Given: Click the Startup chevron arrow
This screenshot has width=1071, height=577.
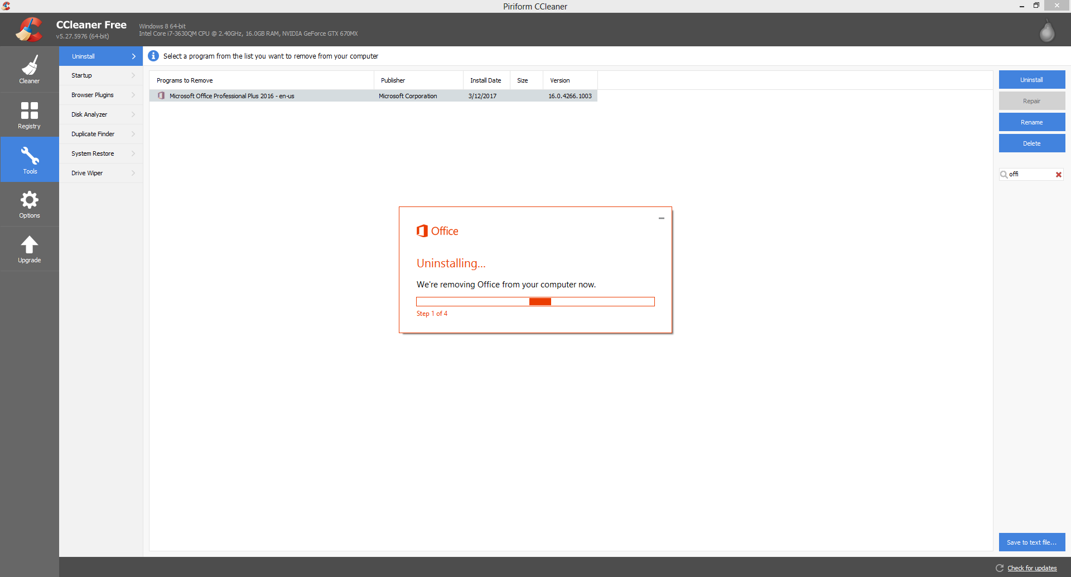Looking at the screenshot, I should point(133,75).
